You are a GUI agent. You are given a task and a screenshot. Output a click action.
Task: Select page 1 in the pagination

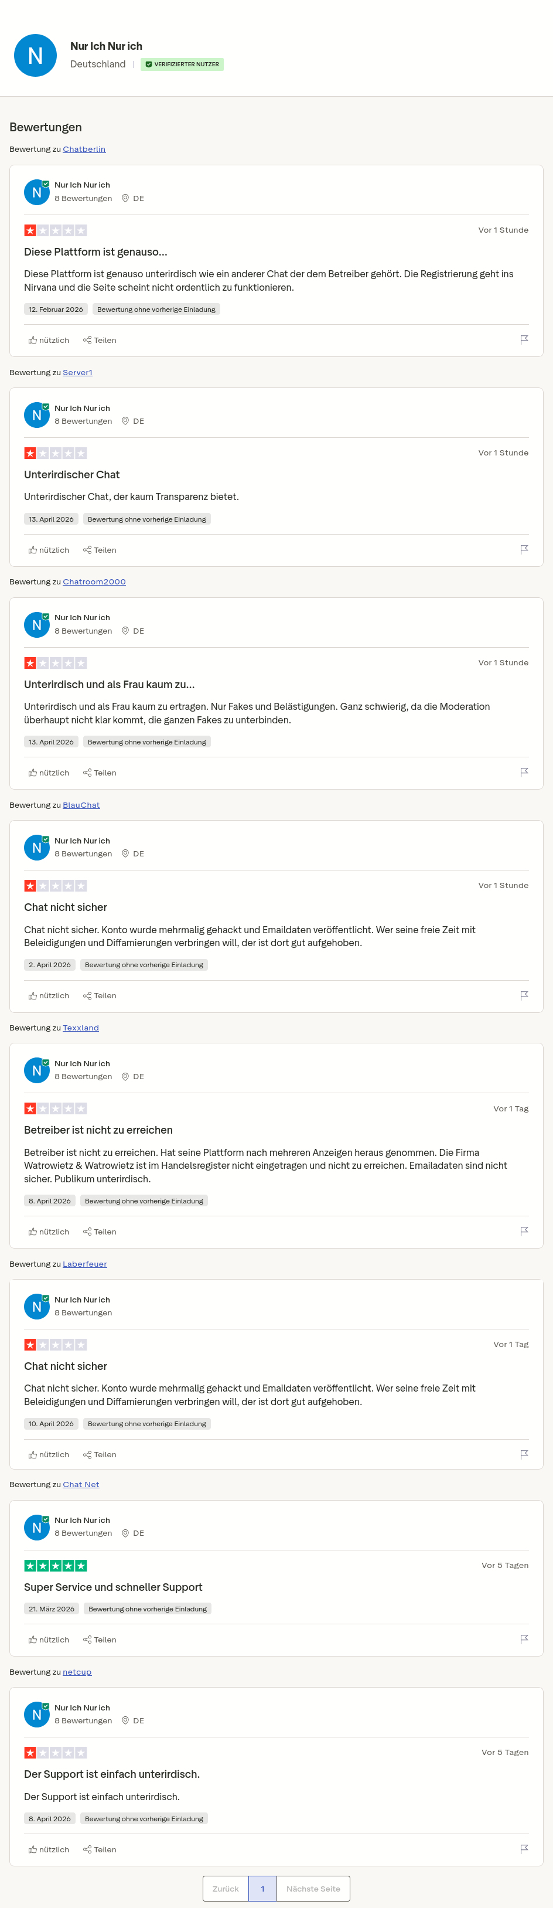coord(263,1888)
